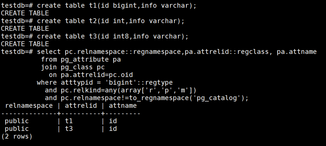Click the 'attrelid' result column header

pos(81,106)
